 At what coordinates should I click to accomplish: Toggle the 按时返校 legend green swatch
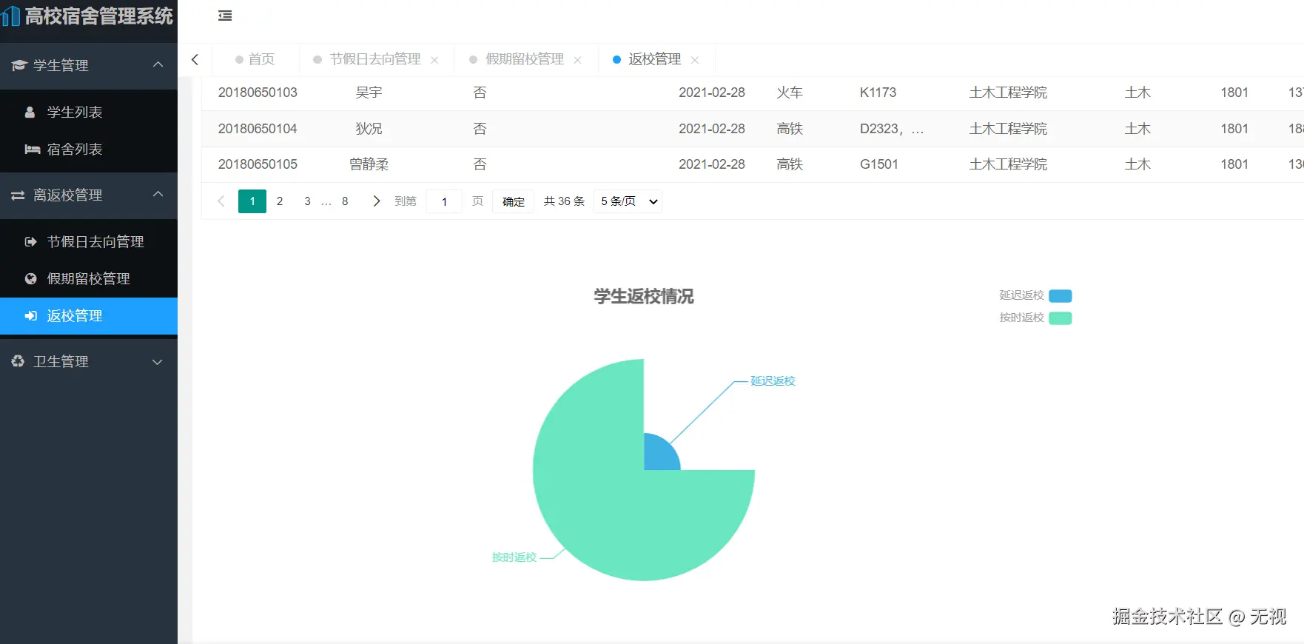1061,318
